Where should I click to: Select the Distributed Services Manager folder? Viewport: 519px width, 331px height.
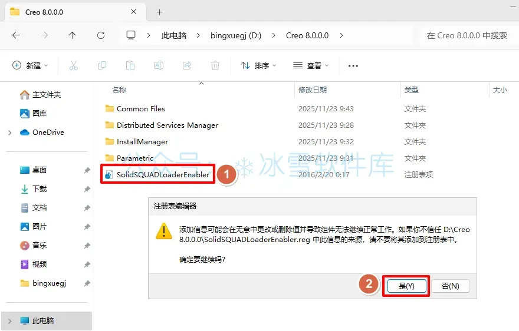pos(167,125)
